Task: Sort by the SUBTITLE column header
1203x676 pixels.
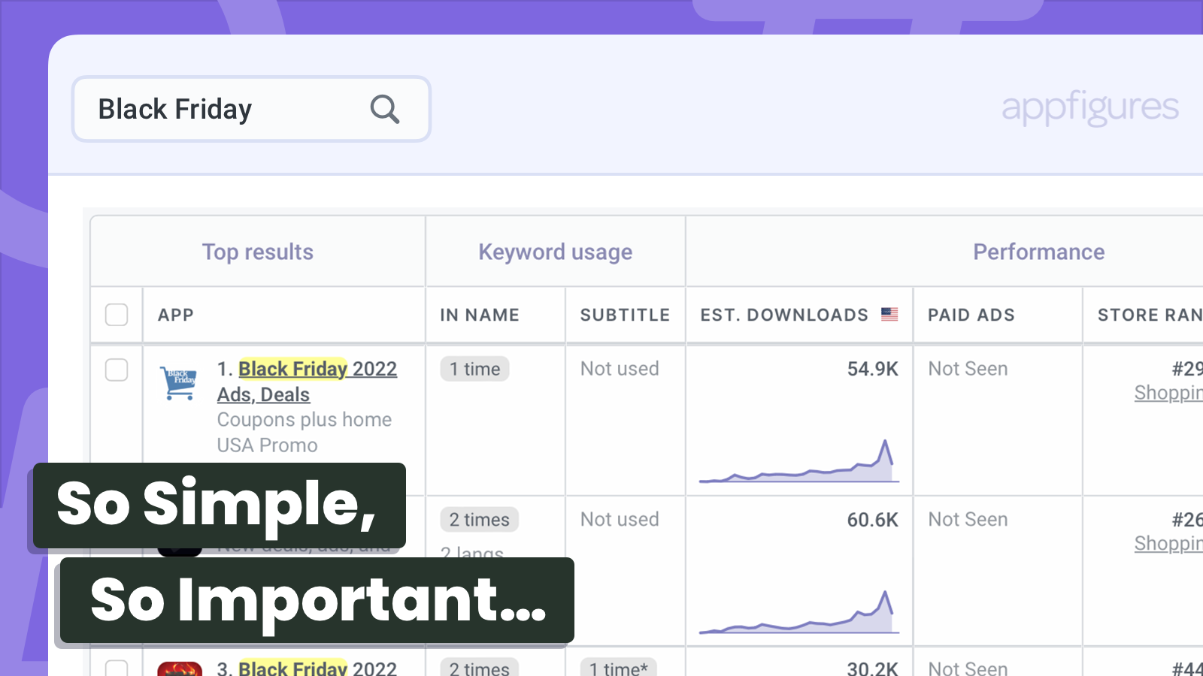Action: 625,315
